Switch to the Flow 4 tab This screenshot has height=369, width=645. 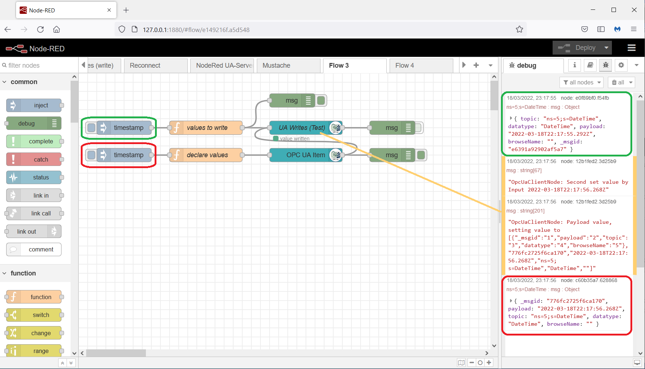(421, 66)
